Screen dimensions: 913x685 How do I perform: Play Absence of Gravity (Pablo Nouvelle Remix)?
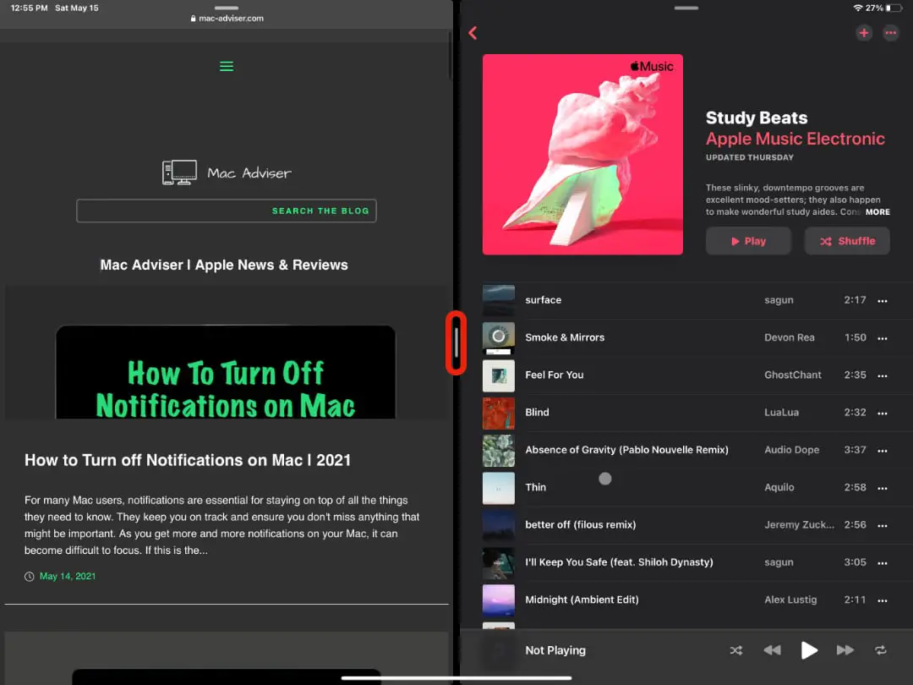coord(626,450)
